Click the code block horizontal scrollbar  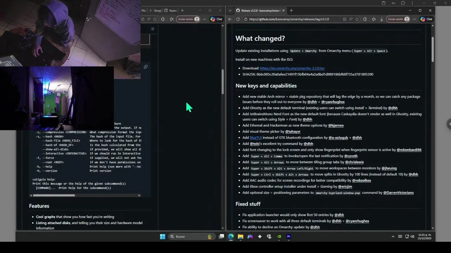53,195
